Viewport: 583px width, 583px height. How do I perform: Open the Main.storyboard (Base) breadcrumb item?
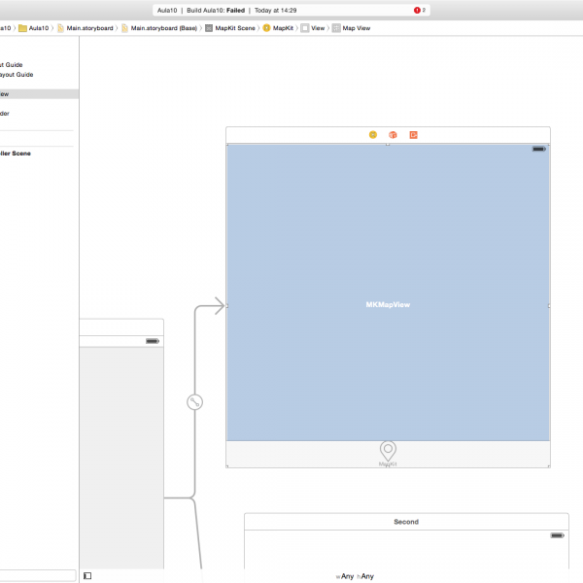(159, 28)
